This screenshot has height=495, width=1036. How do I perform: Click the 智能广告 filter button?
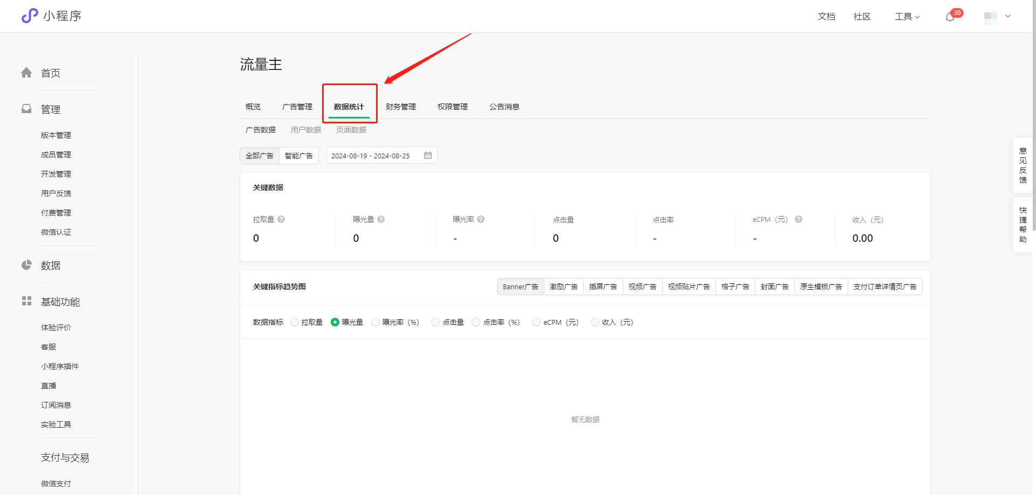[x=299, y=156]
